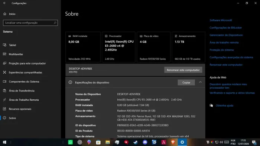The width and height of the screenshot is (260, 146).
Task: Open the colorful gem app in taskbar
Action: point(89,142)
